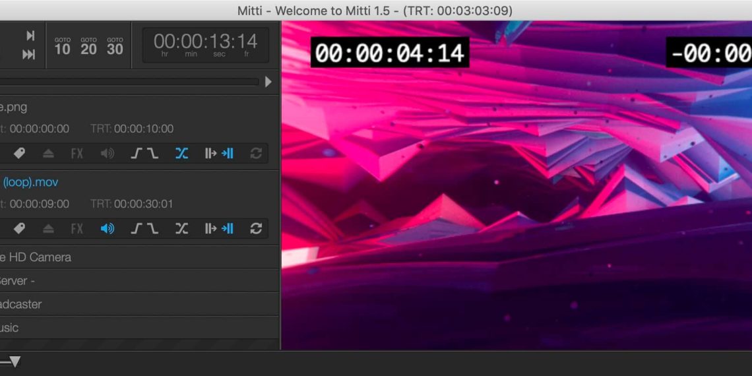Image resolution: width=752 pixels, height=376 pixels.
Task: Enable loop on the .png cue
Action: click(x=256, y=154)
